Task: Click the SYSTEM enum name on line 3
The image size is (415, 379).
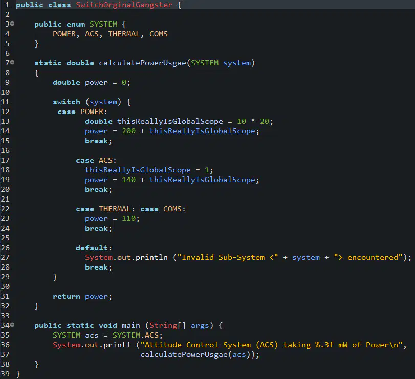Action: point(103,24)
